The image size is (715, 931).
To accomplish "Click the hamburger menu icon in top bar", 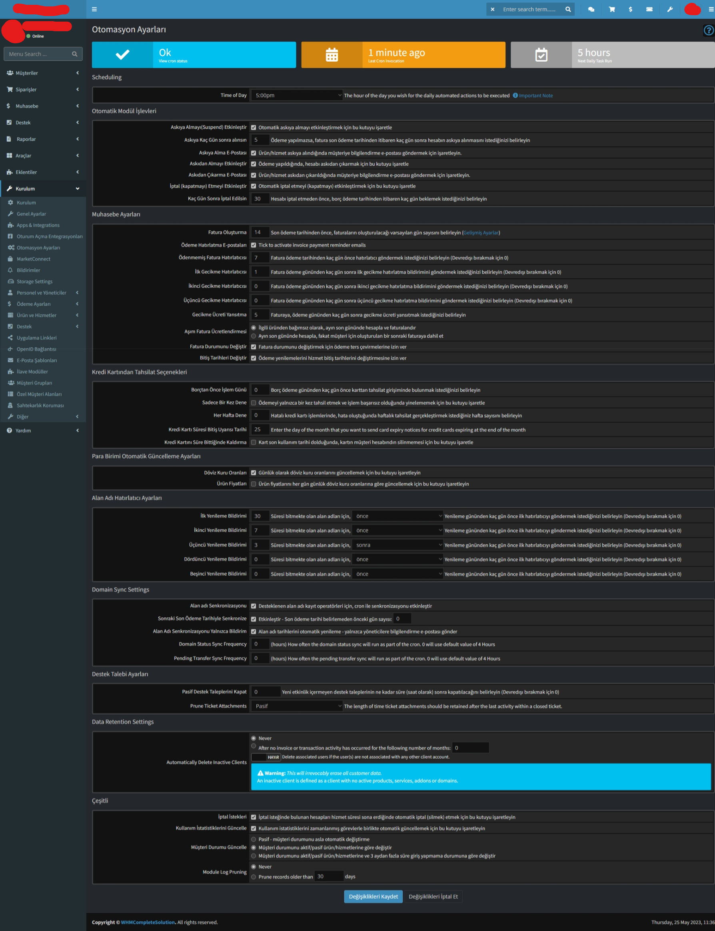I will tap(94, 9).
